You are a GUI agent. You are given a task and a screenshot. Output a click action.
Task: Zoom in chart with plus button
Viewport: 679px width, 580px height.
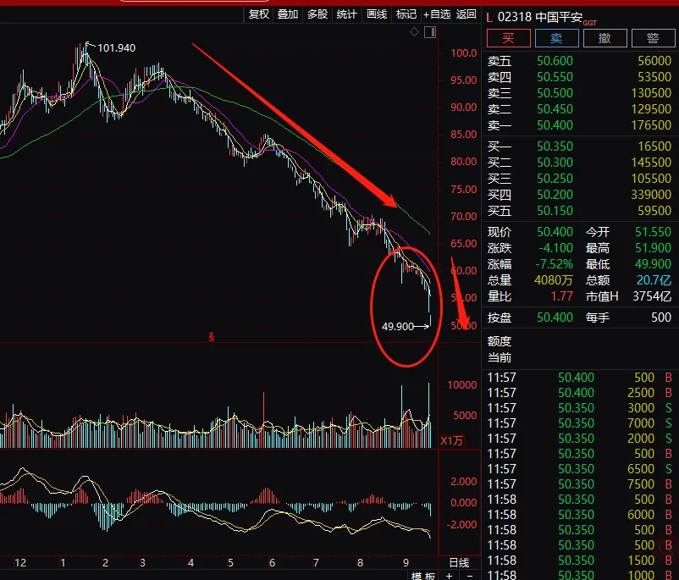click(x=450, y=576)
